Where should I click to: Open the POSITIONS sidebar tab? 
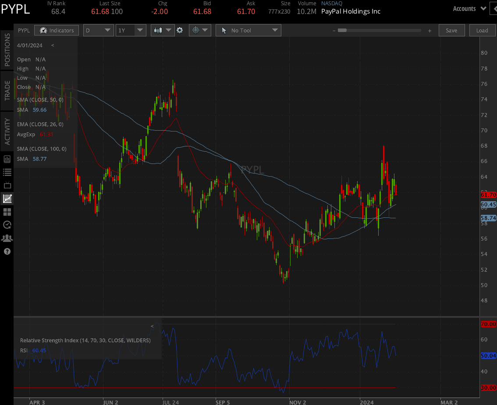tap(7, 50)
